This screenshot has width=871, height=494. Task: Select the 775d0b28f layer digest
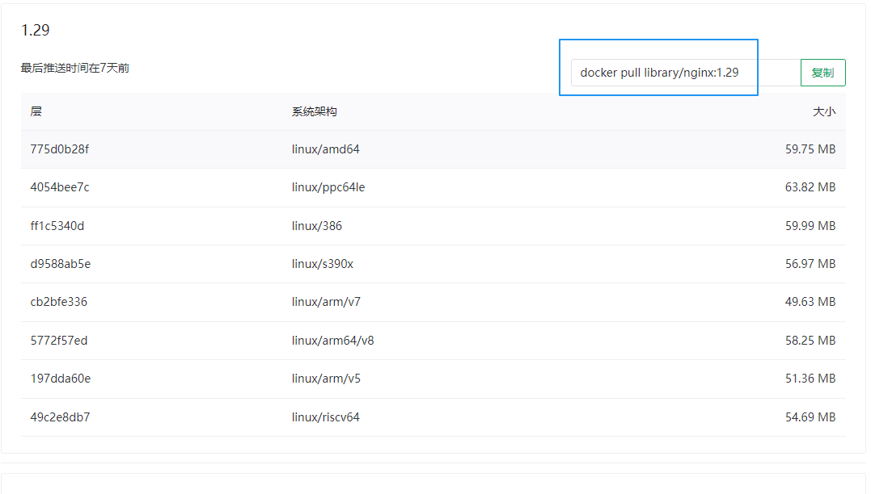[x=59, y=149]
